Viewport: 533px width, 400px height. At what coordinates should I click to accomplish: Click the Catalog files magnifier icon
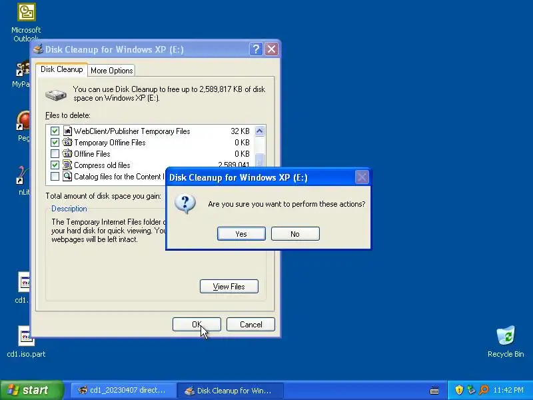point(67,176)
